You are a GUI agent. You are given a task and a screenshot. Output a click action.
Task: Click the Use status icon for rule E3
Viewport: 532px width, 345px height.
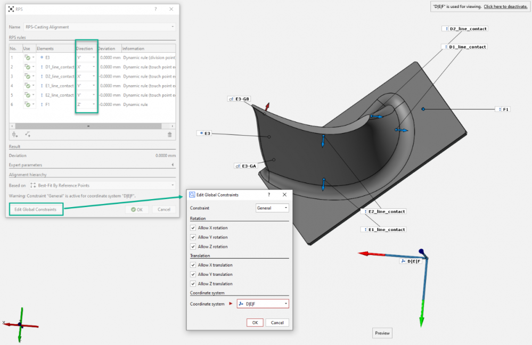pyautogui.click(x=27, y=57)
